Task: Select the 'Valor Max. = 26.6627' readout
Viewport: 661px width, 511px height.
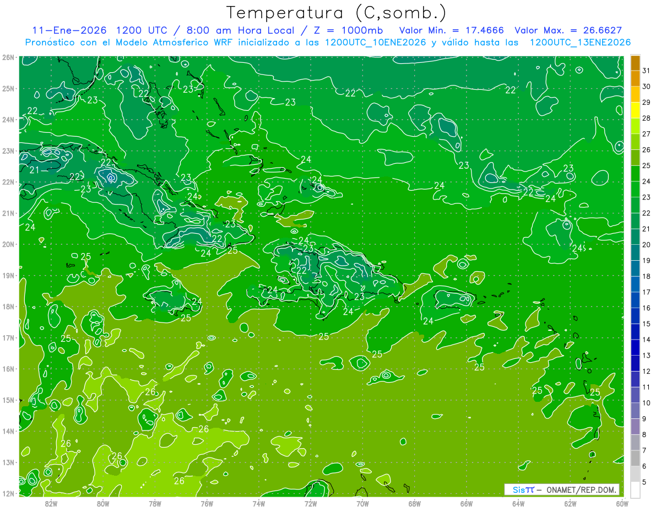Action: pyautogui.click(x=568, y=30)
